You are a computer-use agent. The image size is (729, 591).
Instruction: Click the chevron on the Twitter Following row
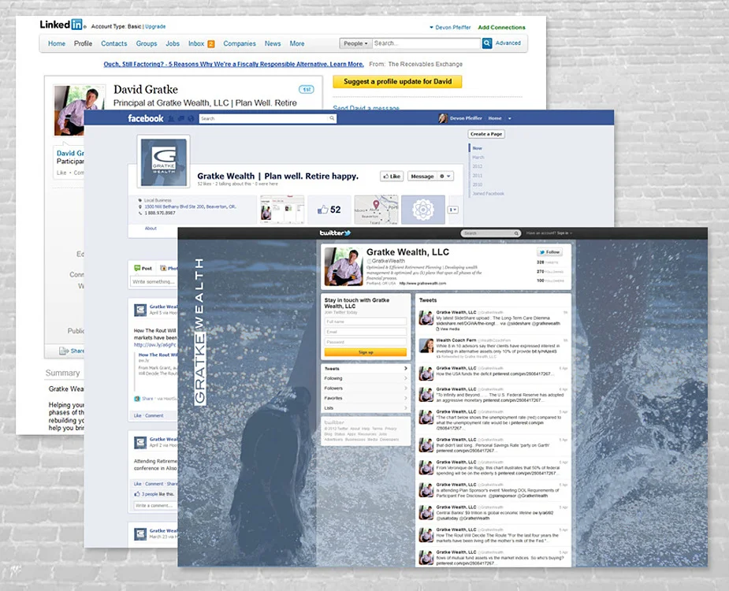[x=405, y=378]
